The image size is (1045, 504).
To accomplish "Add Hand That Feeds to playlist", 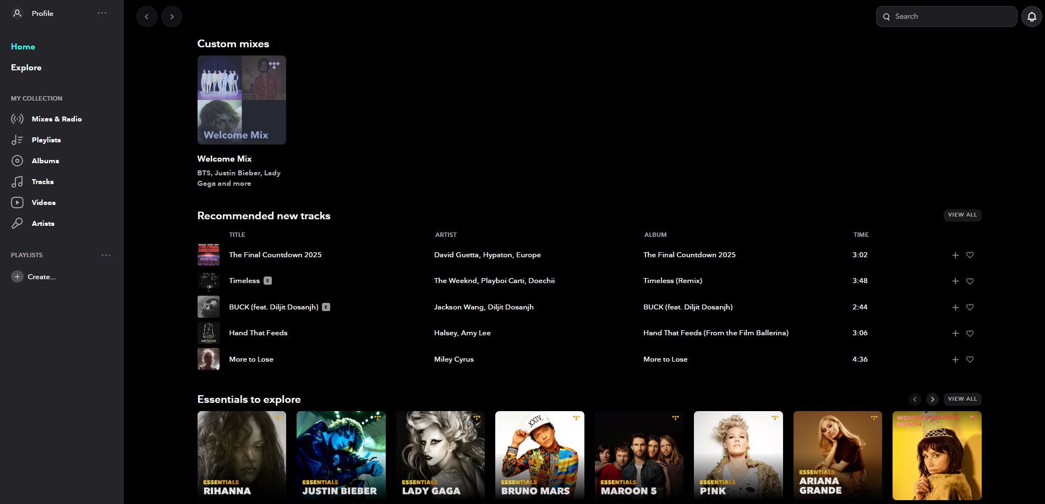I will (x=955, y=333).
